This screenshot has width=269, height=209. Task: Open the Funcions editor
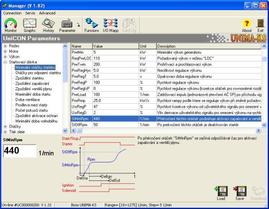point(92,25)
